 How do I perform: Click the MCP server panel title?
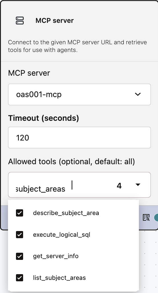pos(55,21)
